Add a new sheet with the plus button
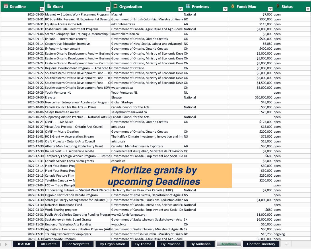Viewport: 311px width, 249px height. [286, 244]
